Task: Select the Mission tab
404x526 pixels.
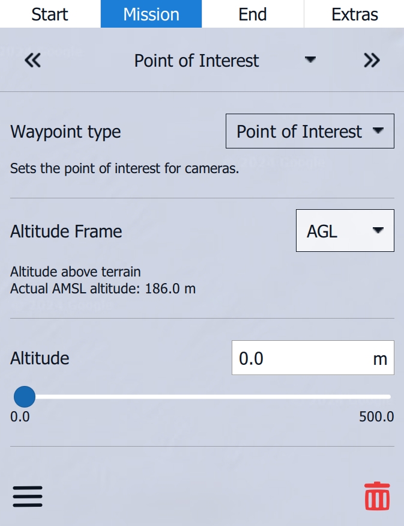Action: pyautogui.click(x=151, y=14)
